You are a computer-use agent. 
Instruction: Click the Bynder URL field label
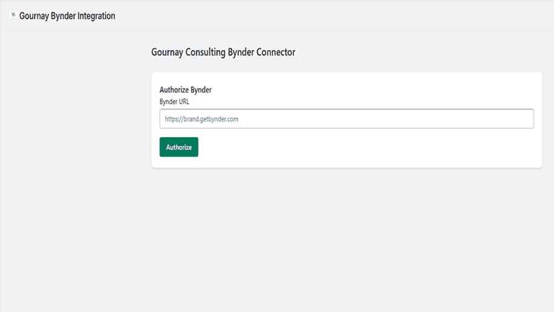click(174, 102)
